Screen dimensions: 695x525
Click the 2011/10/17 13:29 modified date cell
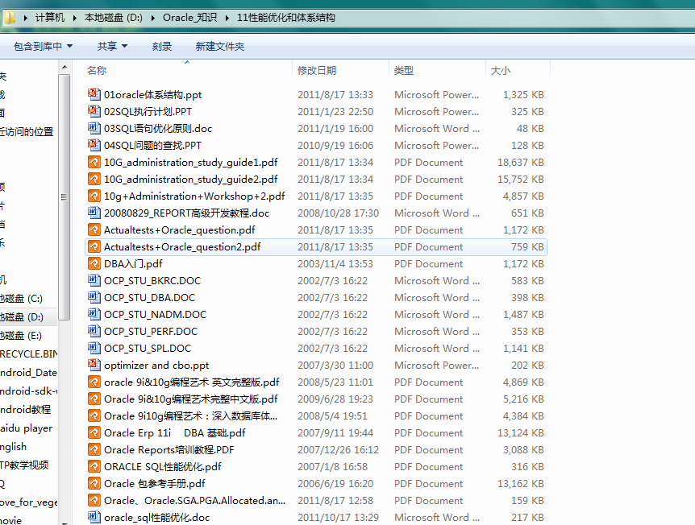pyautogui.click(x=338, y=518)
